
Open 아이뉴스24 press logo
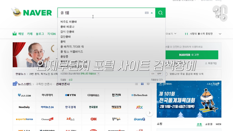click(x=47, y=107)
